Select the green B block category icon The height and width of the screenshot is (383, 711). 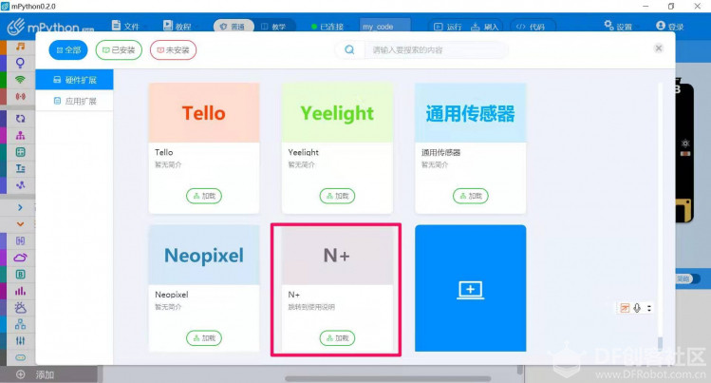(20, 274)
